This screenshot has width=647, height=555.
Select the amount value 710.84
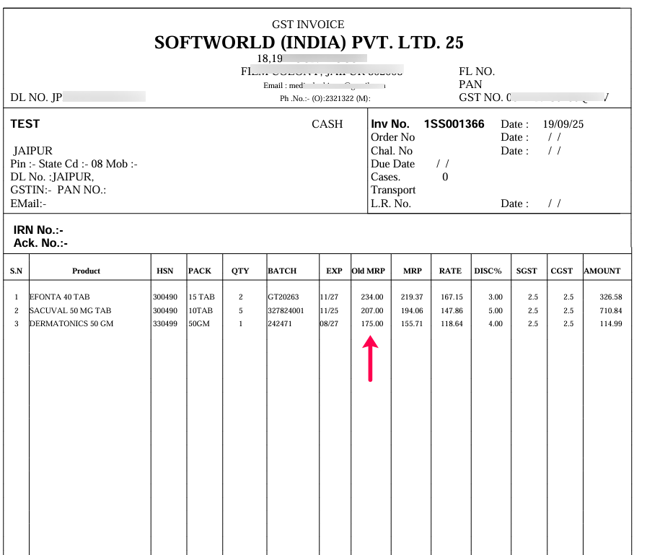[x=610, y=310]
